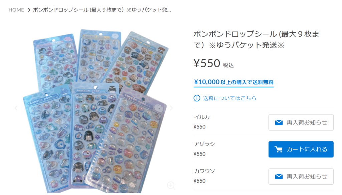
Task: Open the ¥10,000以上の購入で送料無料 link
Action: 233,82
